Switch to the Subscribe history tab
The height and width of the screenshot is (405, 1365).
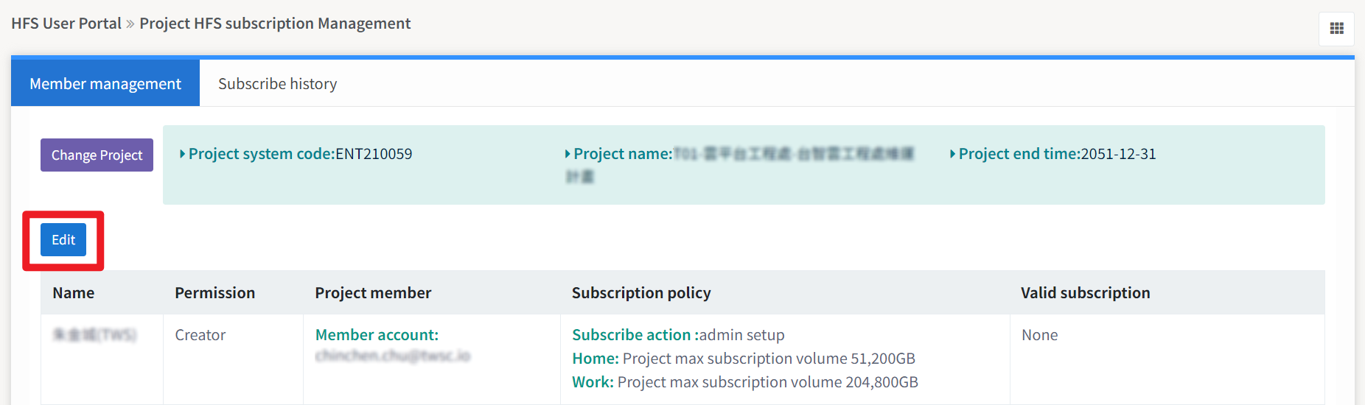point(277,84)
